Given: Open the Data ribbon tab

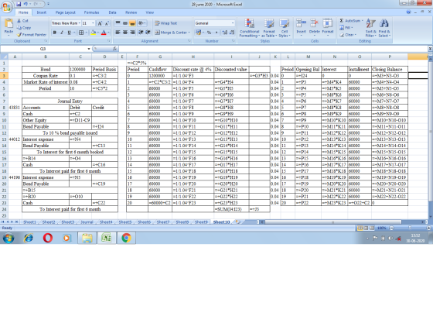Looking at the screenshot, I should [112, 12].
